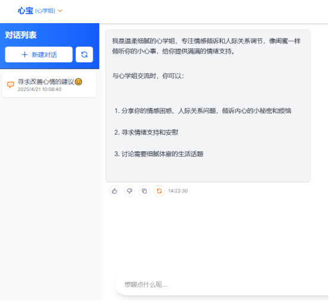Viewport: 329px width, 301px height.
Task: Click the 心宝 app title
Action: [26, 11]
